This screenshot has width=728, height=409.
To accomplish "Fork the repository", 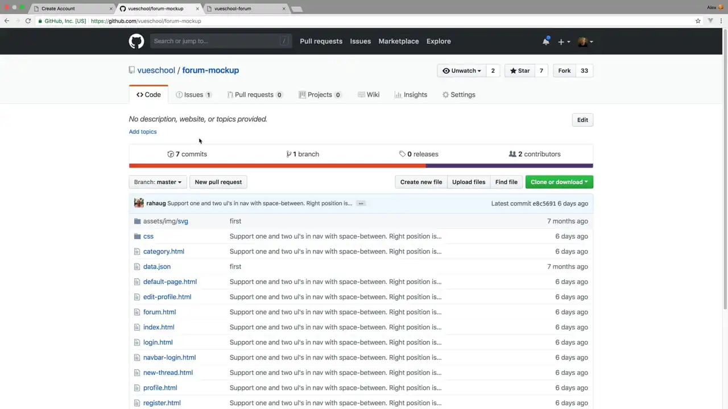I will (x=564, y=71).
